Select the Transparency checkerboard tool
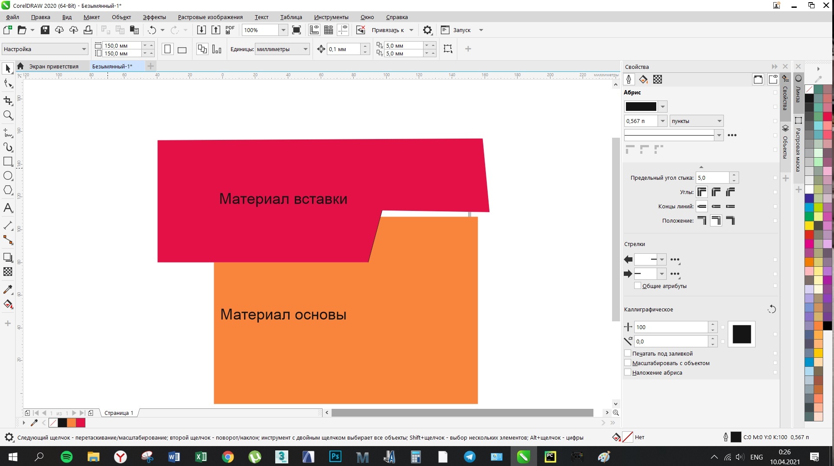The height and width of the screenshot is (466, 834). (8, 272)
